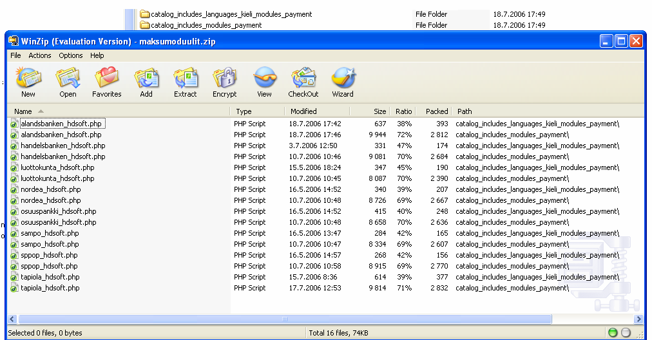The image size is (652, 340).
Task: Minimize the WinZip window
Action: [x=606, y=41]
